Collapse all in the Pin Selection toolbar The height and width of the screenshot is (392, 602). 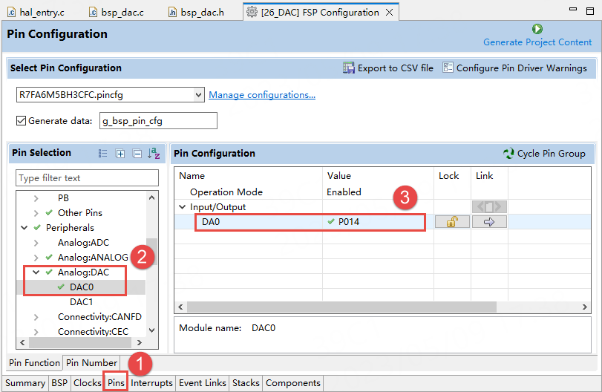coord(137,154)
